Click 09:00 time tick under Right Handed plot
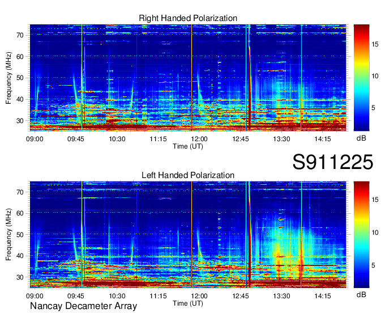 (x=35, y=139)
